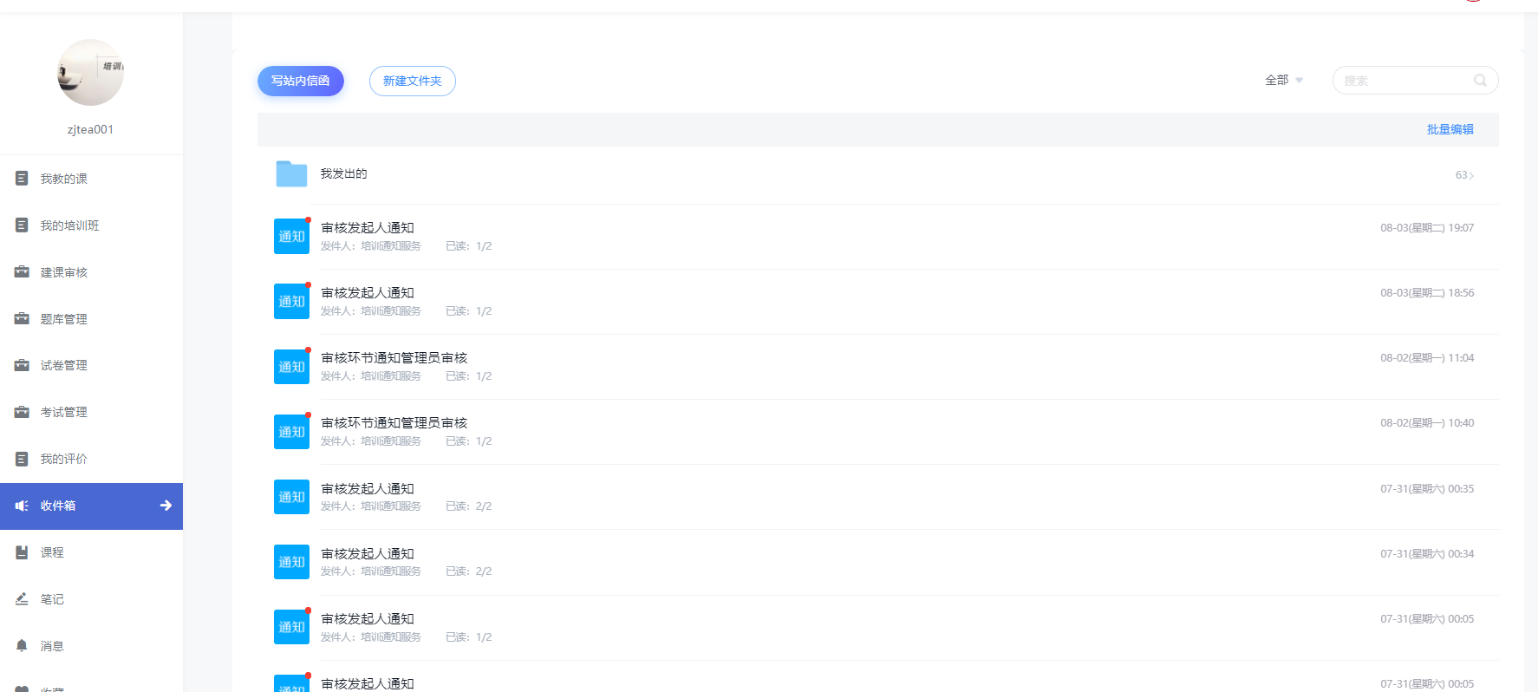Screen dimensions: 1538x692
Task: Open 审核发起人通知 message sent at 19:07
Action: [x=368, y=228]
